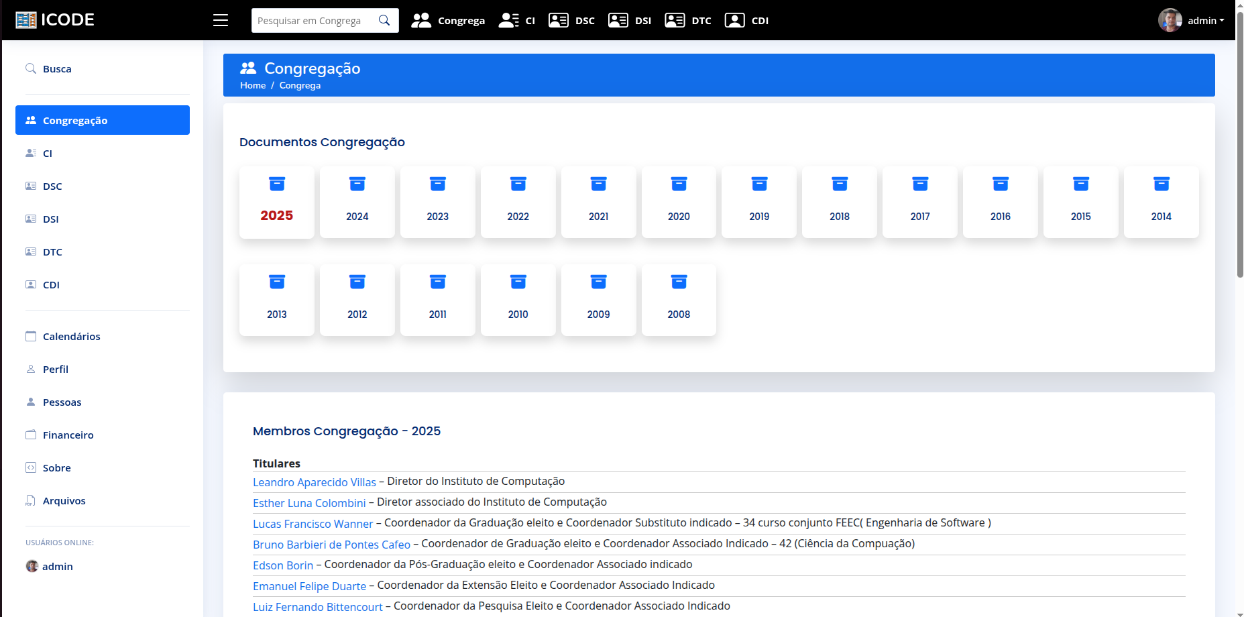
Task: Click the Home breadcrumb link
Action: (253, 85)
